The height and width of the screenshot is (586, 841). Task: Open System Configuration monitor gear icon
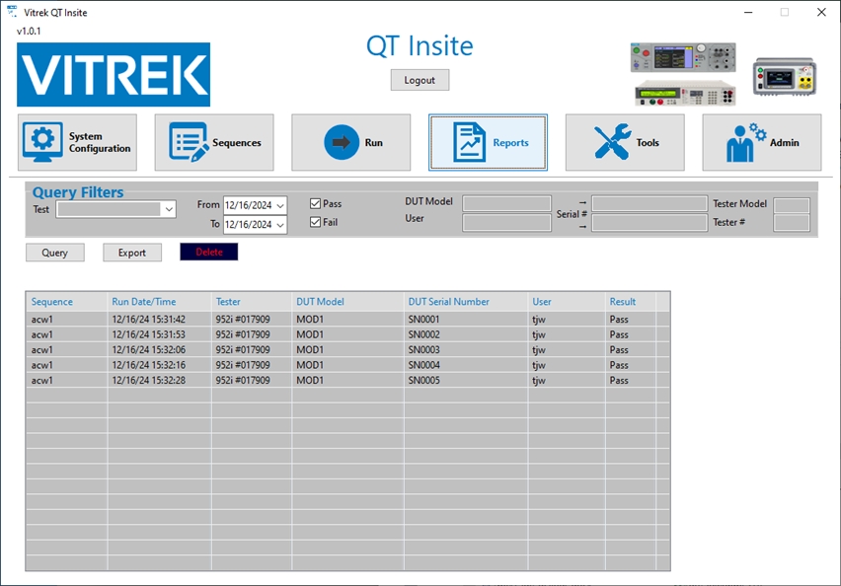click(43, 142)
